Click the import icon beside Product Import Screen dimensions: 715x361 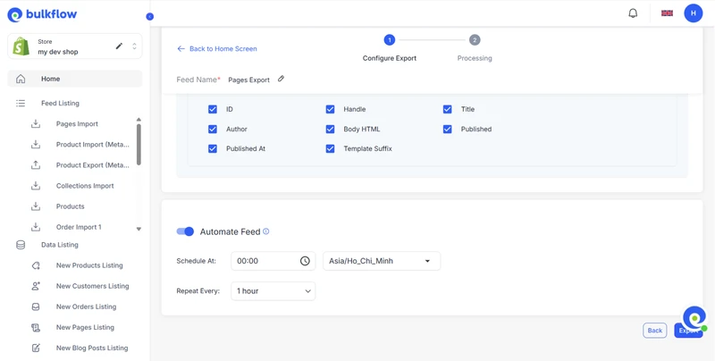pos(36,145)
